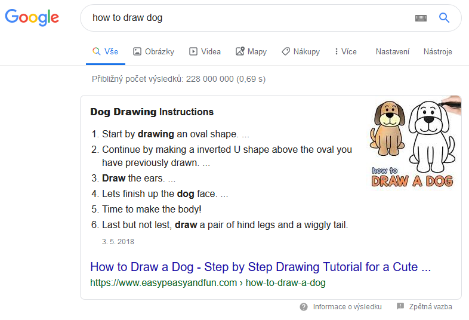Open the 'How to Draw a Dog' result title
Viewport: 469px width, 320px height.
pyautogui.click(x=261, y=267)
